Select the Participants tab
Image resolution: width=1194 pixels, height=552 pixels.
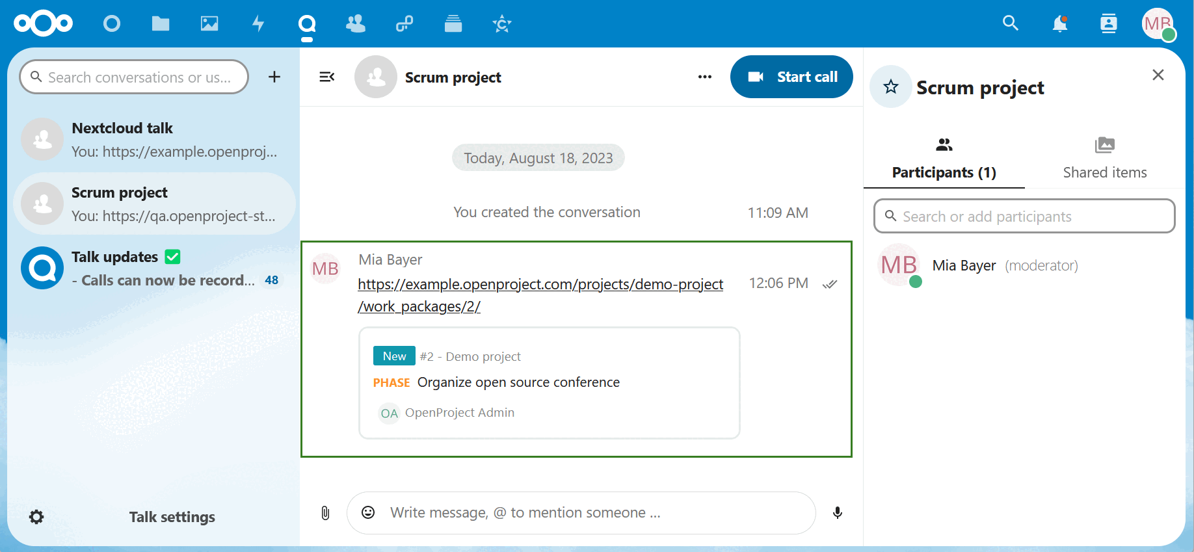point(944,159)
